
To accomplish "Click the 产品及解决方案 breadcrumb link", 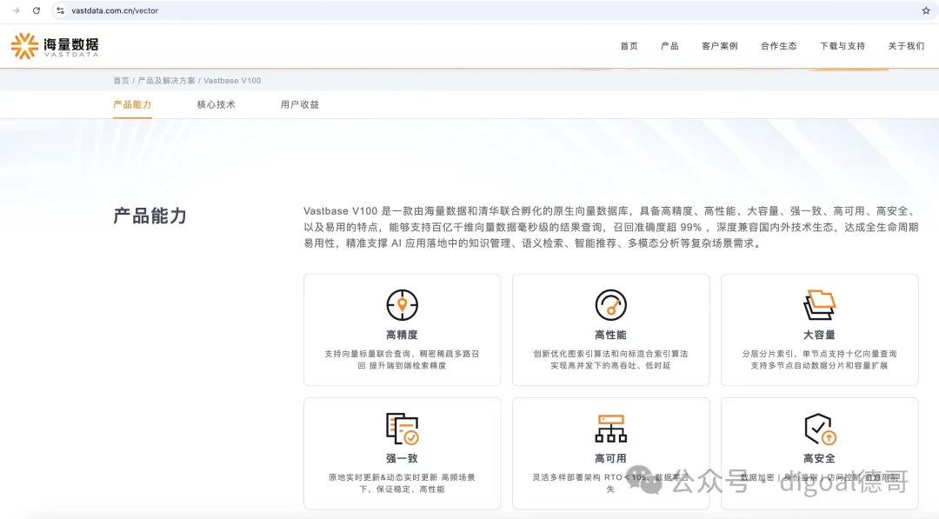I will [x=166, y=80].
